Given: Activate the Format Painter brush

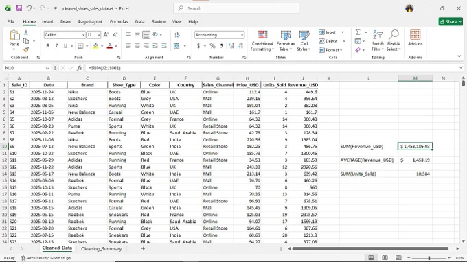Looking at the screenshot, I should (26, 49).
